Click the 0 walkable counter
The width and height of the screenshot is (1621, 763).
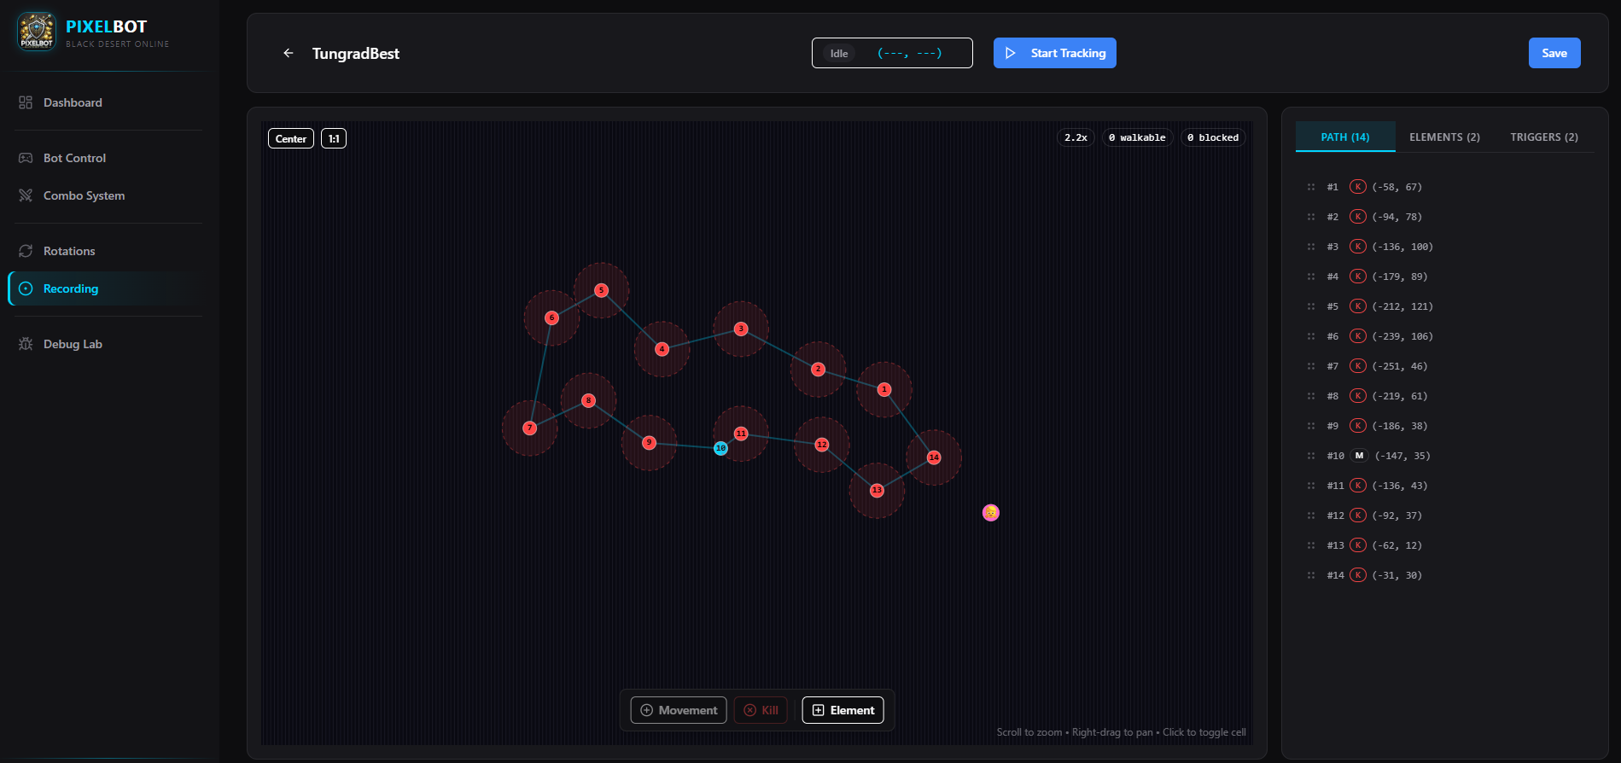1137,137
